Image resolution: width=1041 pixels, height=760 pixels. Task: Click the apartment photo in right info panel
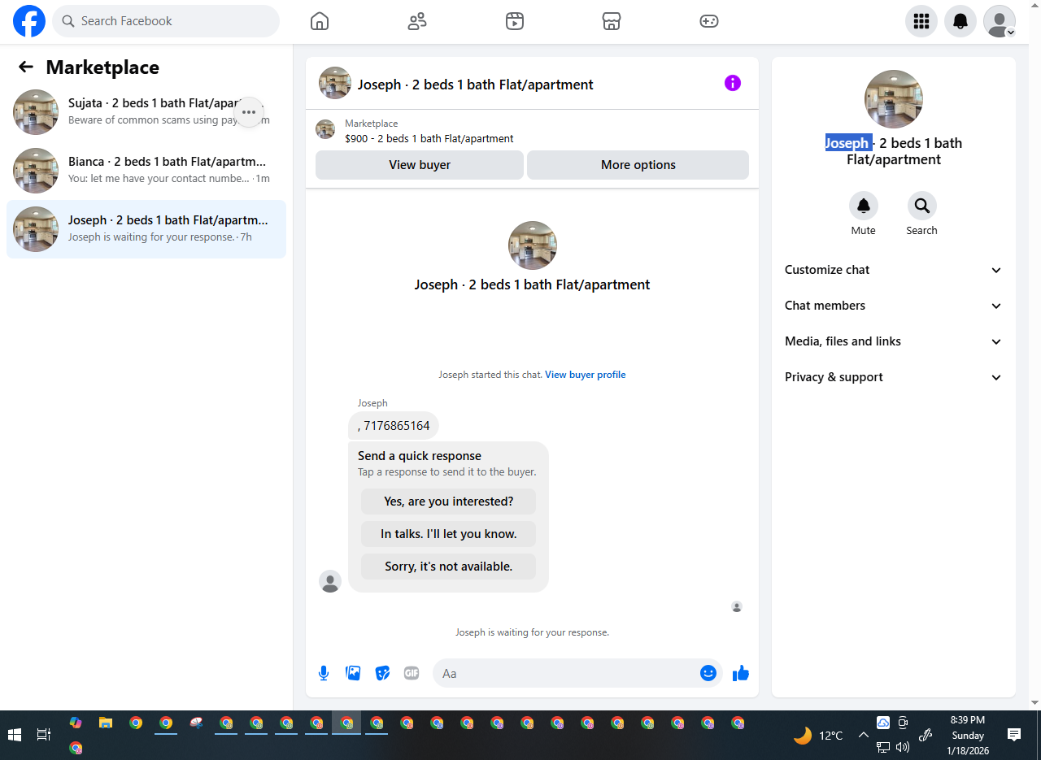pos(894,99)
